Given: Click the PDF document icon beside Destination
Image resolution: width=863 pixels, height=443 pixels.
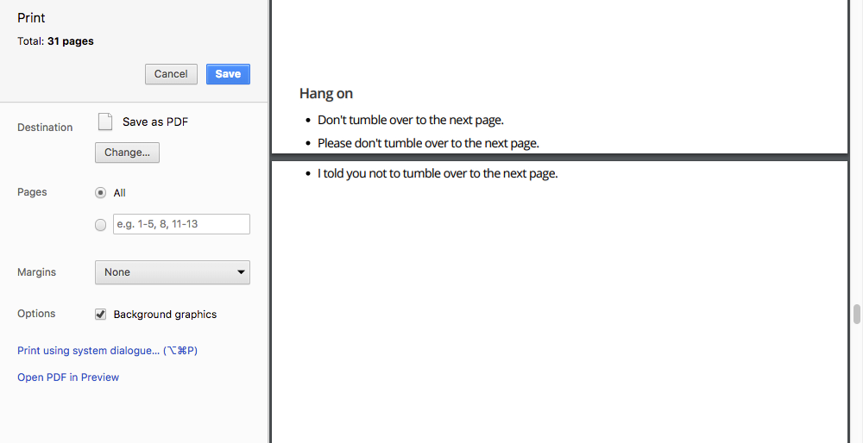Looking at the screenshot, I should pyautogui.click(x=105, y=122).
